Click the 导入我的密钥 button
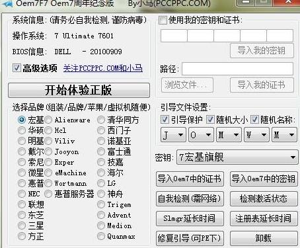300x248 pixels. coord(262,51)
